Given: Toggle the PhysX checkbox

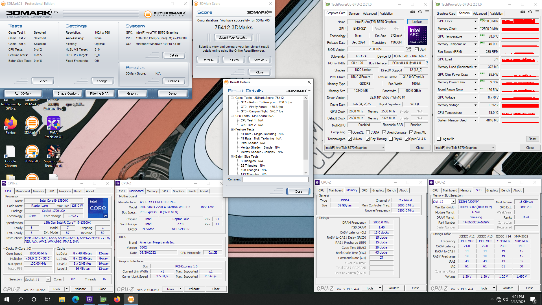Looking at the screenshot, I should (x=391, y=139).
